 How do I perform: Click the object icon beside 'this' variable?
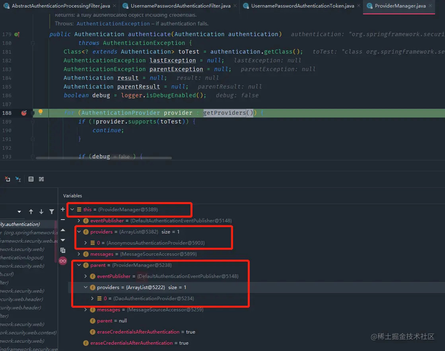click(x=79, y=209)
